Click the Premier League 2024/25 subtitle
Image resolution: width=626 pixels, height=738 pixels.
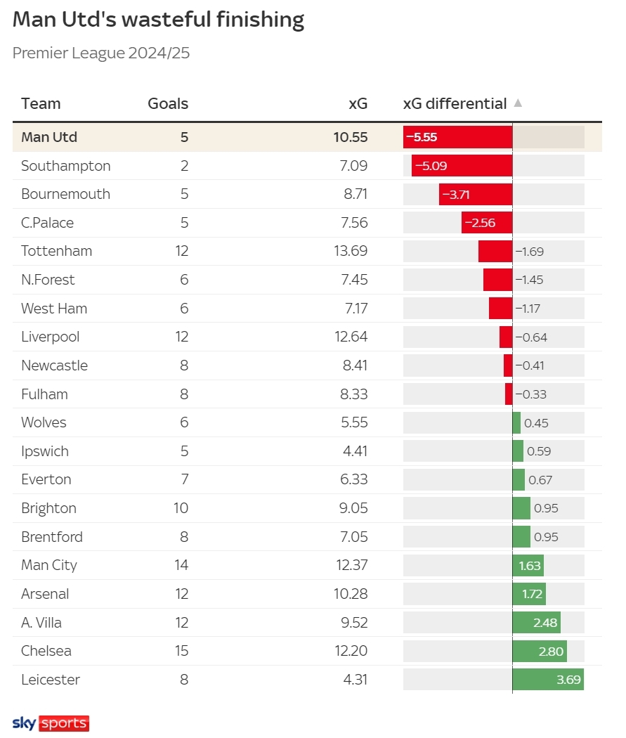click(x=101, y=53)
